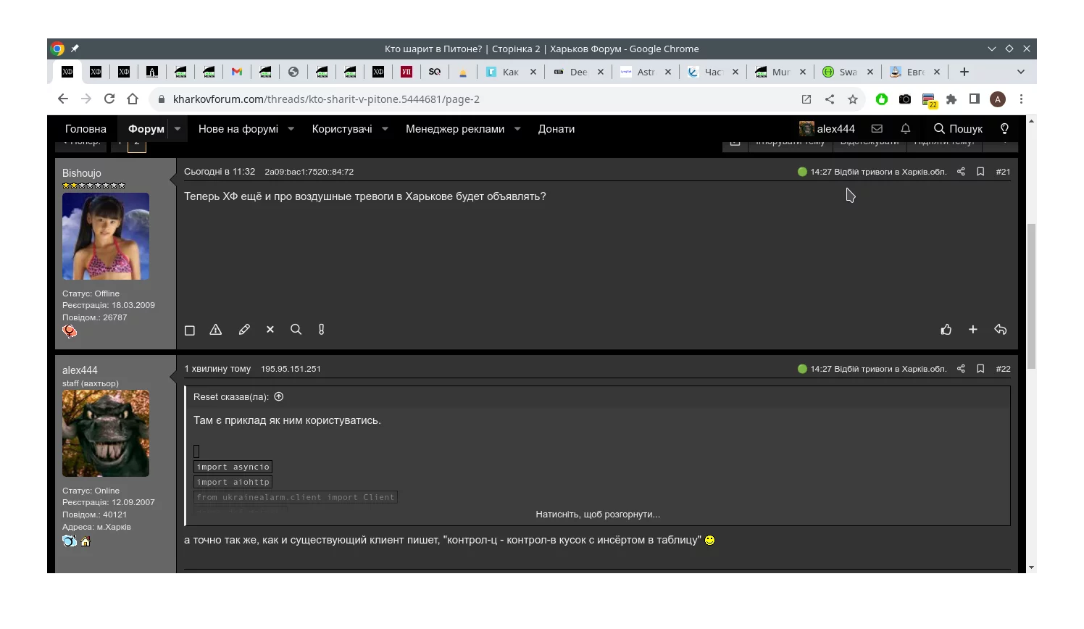Click the lock site-info icon
Screen dimensions: 1084x629
tap(161, 99)
